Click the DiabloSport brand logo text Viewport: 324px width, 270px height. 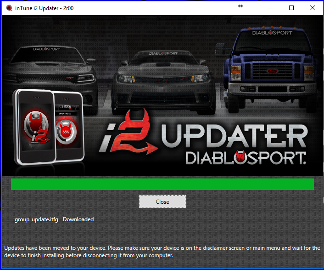pos(246,158)
